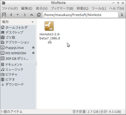Click the go-to-path arrow button
This screenshot has width=126, height=115.
click(122, 15)
